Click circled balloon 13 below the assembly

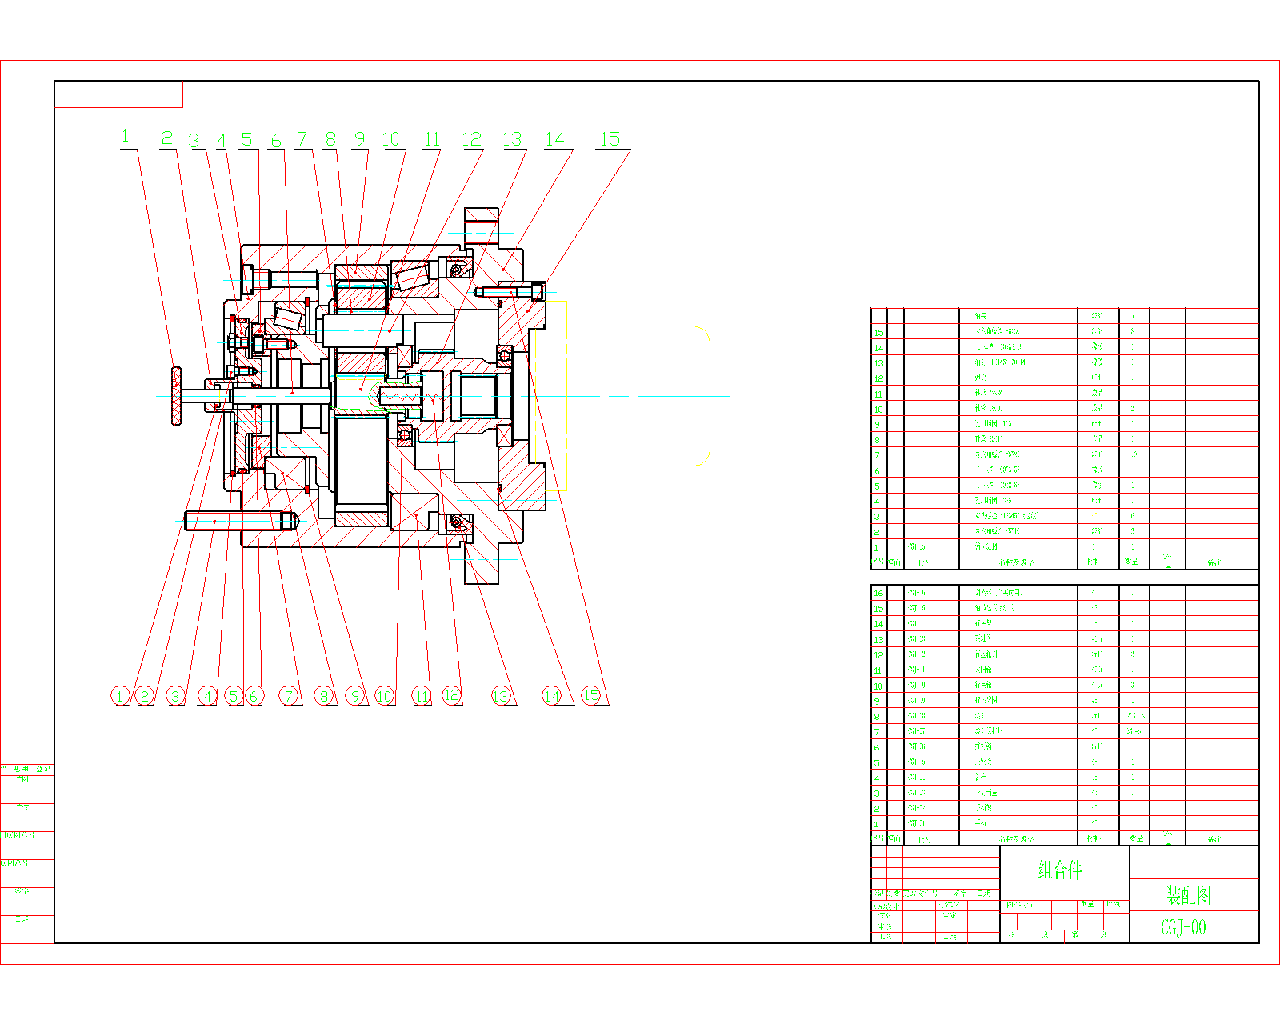coord(501,696)
